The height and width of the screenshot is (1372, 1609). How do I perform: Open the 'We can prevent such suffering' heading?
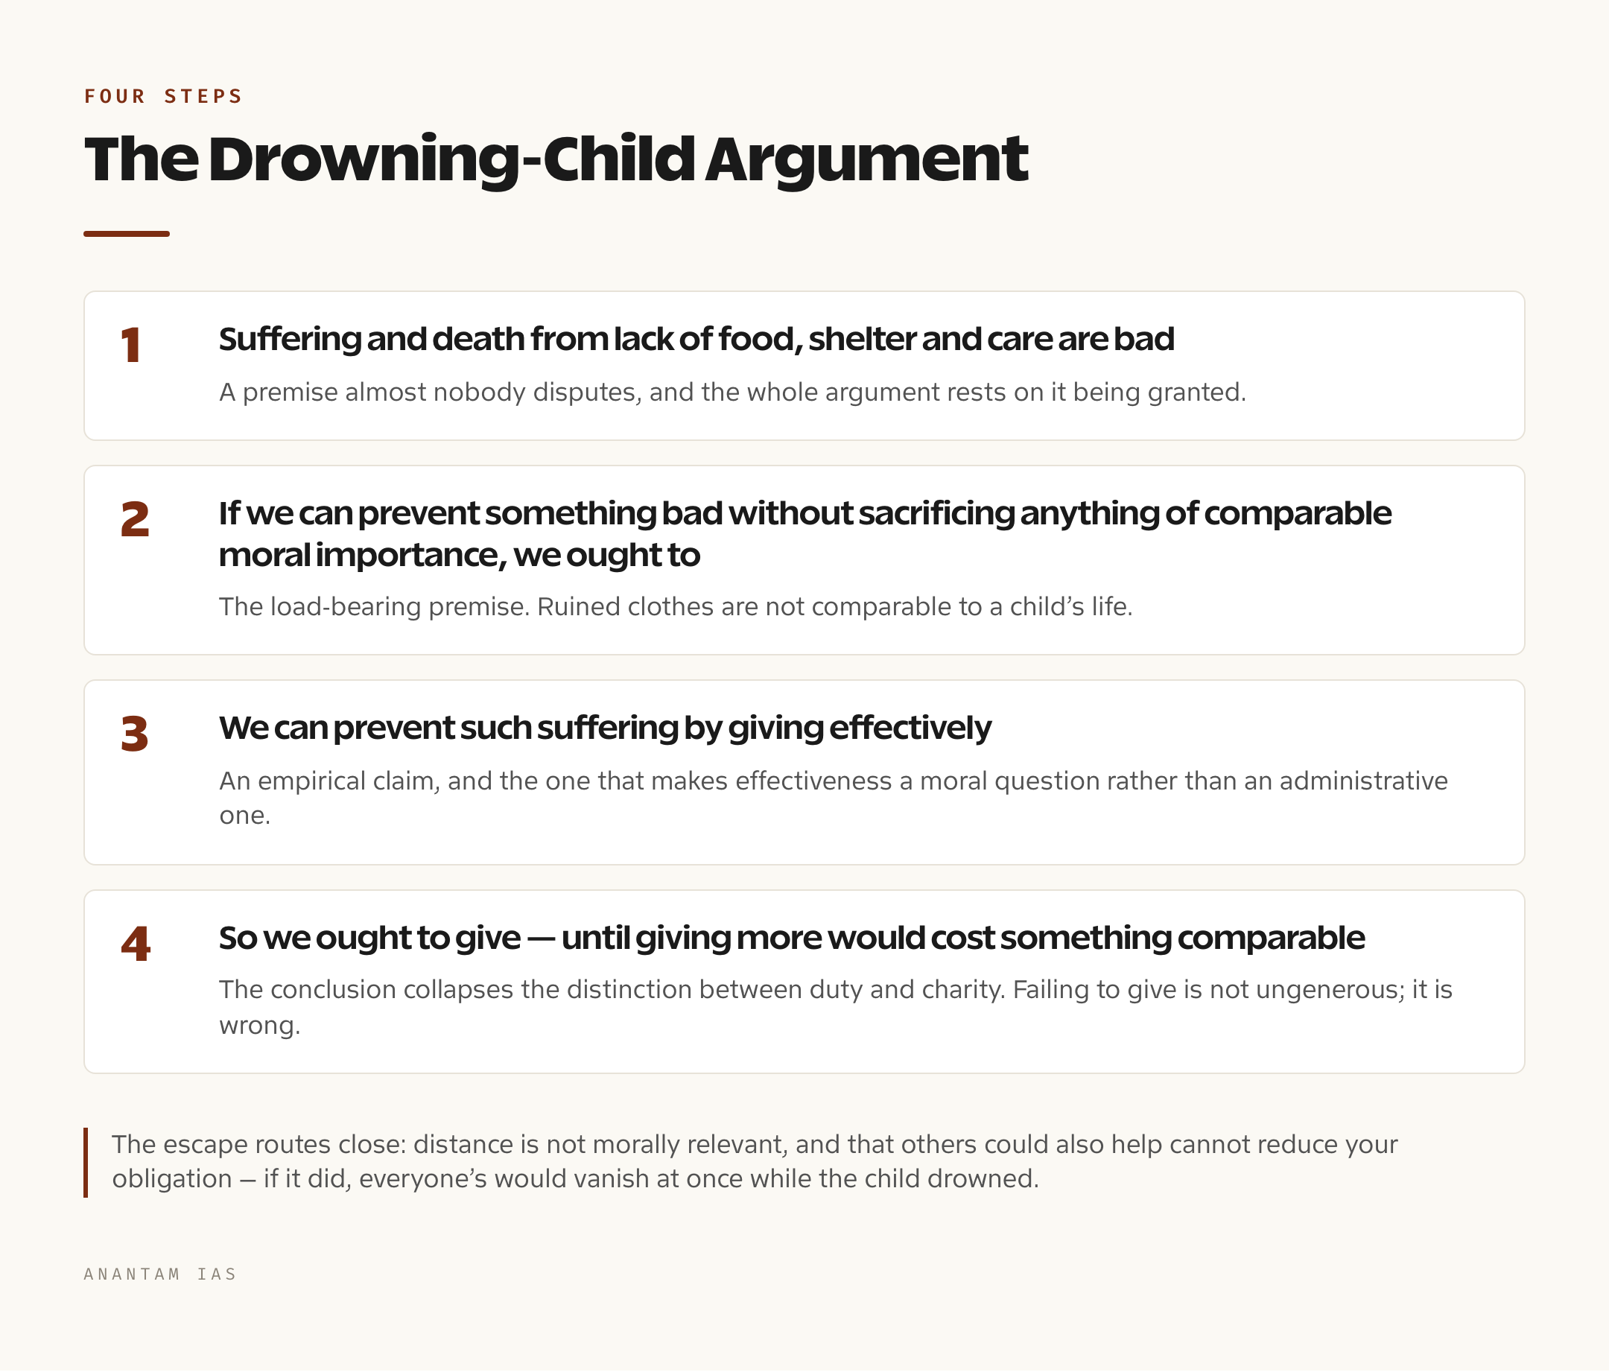605,728
